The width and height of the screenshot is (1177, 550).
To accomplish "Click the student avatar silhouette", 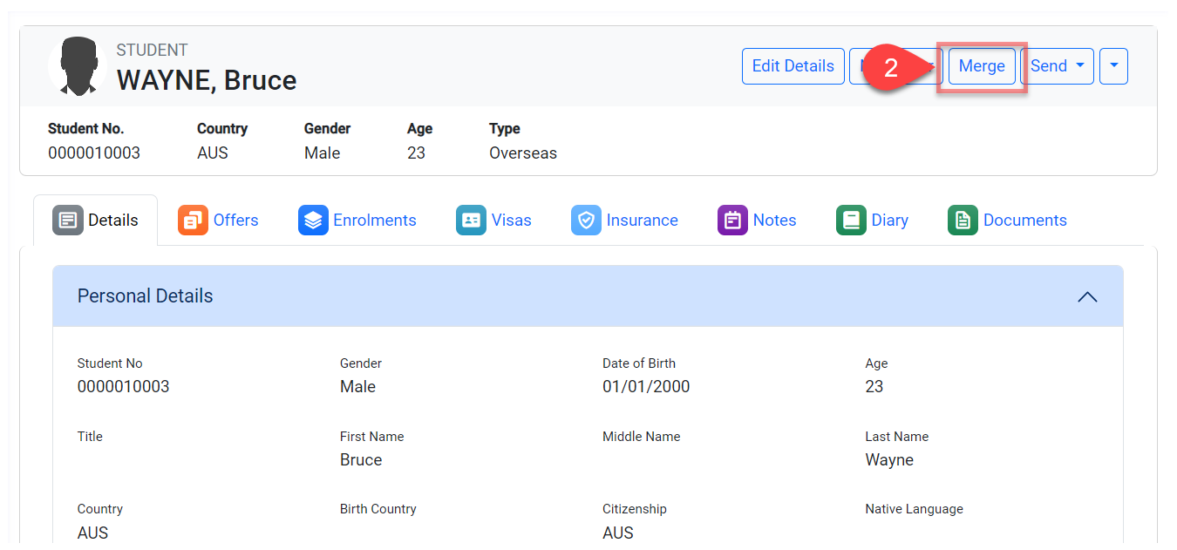I will point(78,66).
